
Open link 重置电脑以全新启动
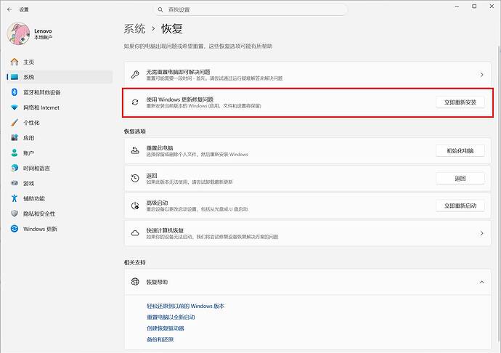click(171, 317)
